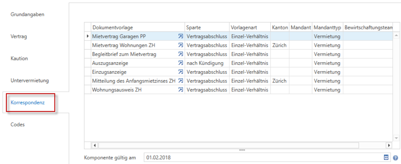
Task: Select Mitteilung des Anfangsmietzinses ZH row
Action: [238, 81]
